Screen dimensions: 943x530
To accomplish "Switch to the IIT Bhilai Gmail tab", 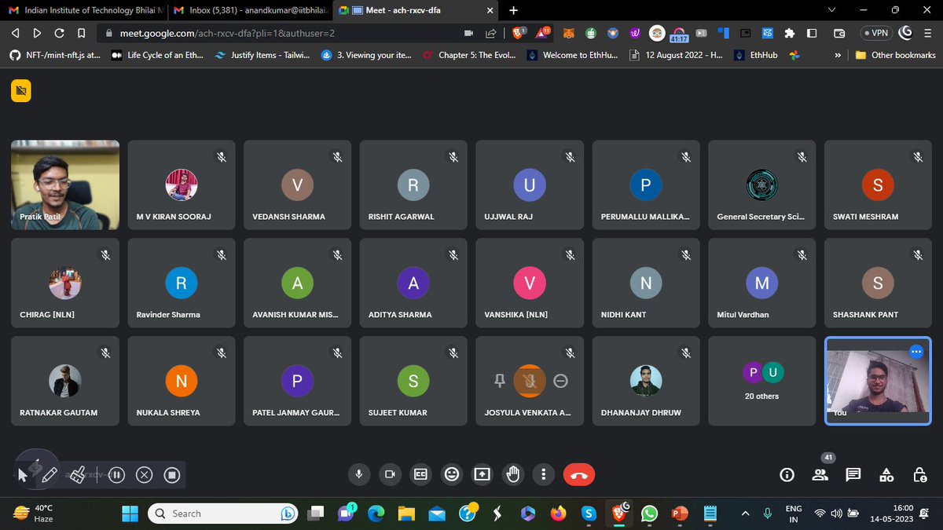I will click(86, 10).
